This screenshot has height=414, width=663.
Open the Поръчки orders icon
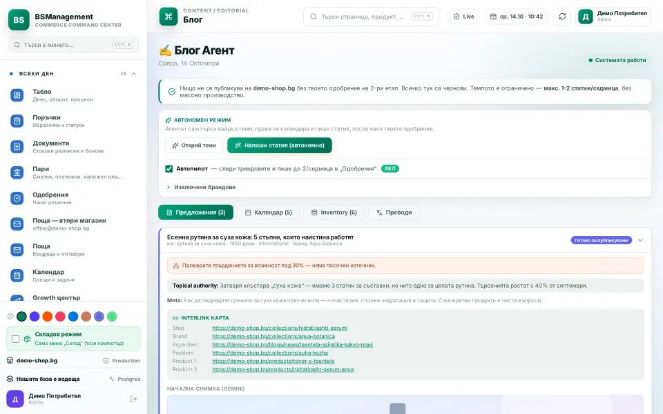coord(17,121)
